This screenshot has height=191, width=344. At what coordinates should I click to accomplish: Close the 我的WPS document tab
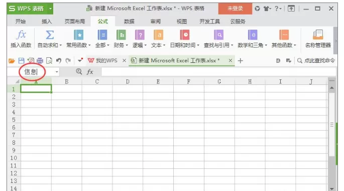click(x=124, y=61)
